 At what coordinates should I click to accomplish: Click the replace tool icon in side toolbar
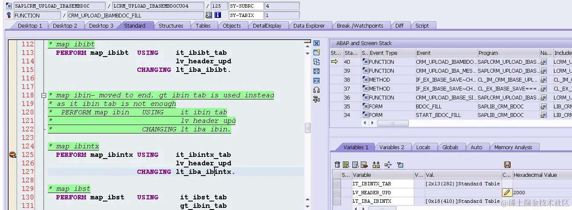click(x=316, y=62)
